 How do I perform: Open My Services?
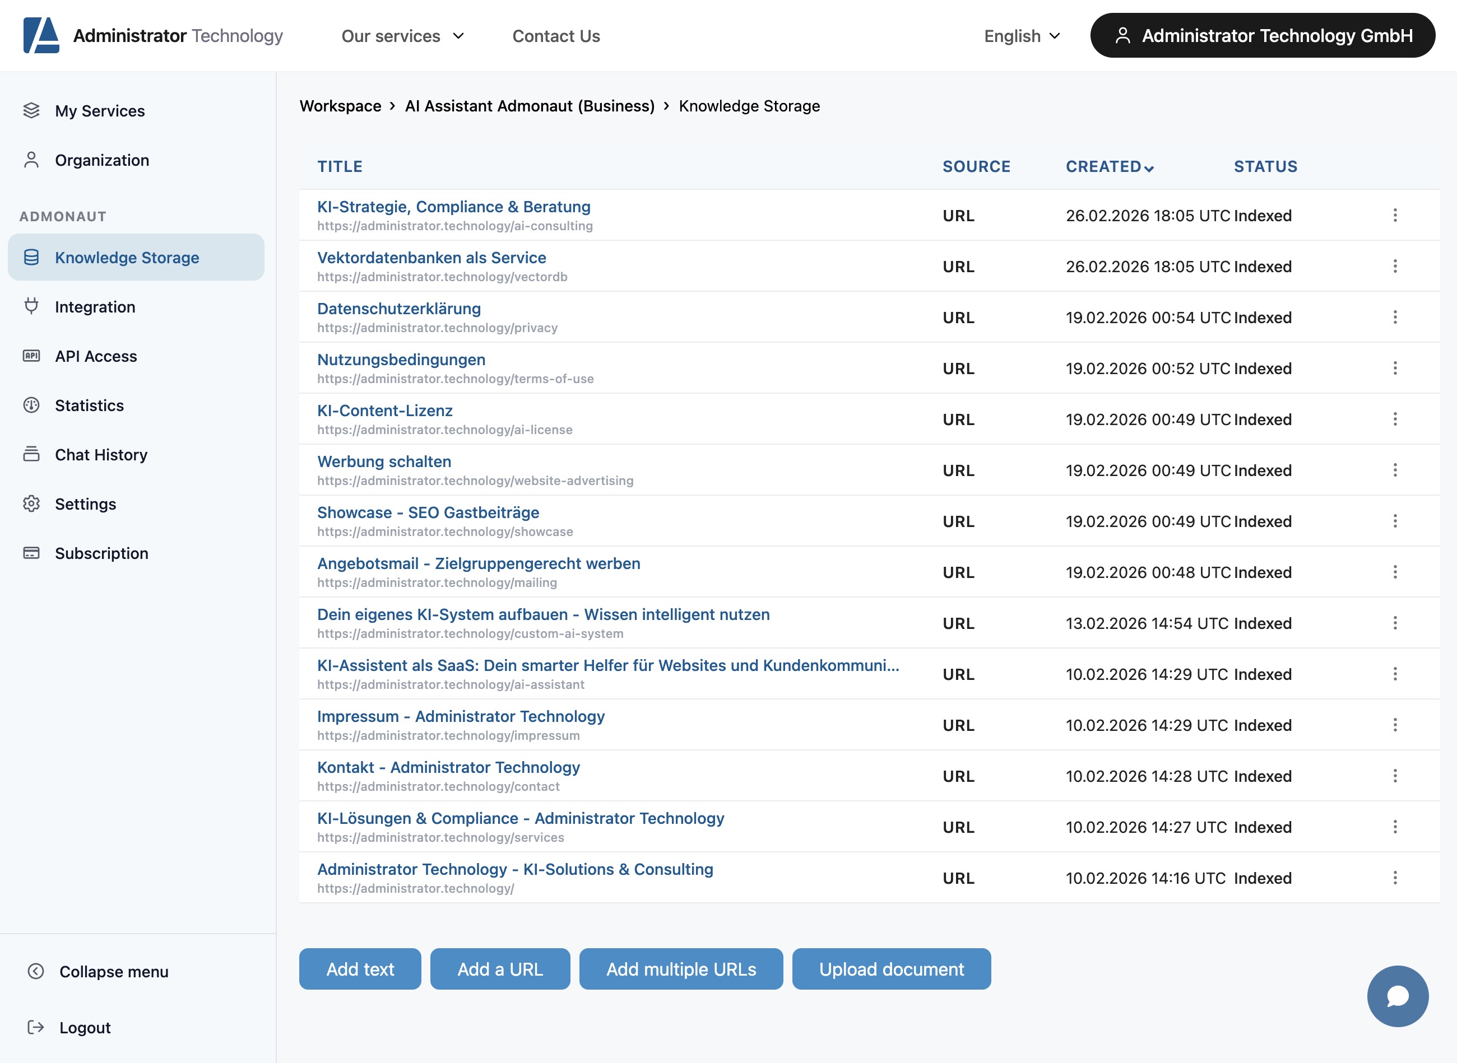point(99,111)
